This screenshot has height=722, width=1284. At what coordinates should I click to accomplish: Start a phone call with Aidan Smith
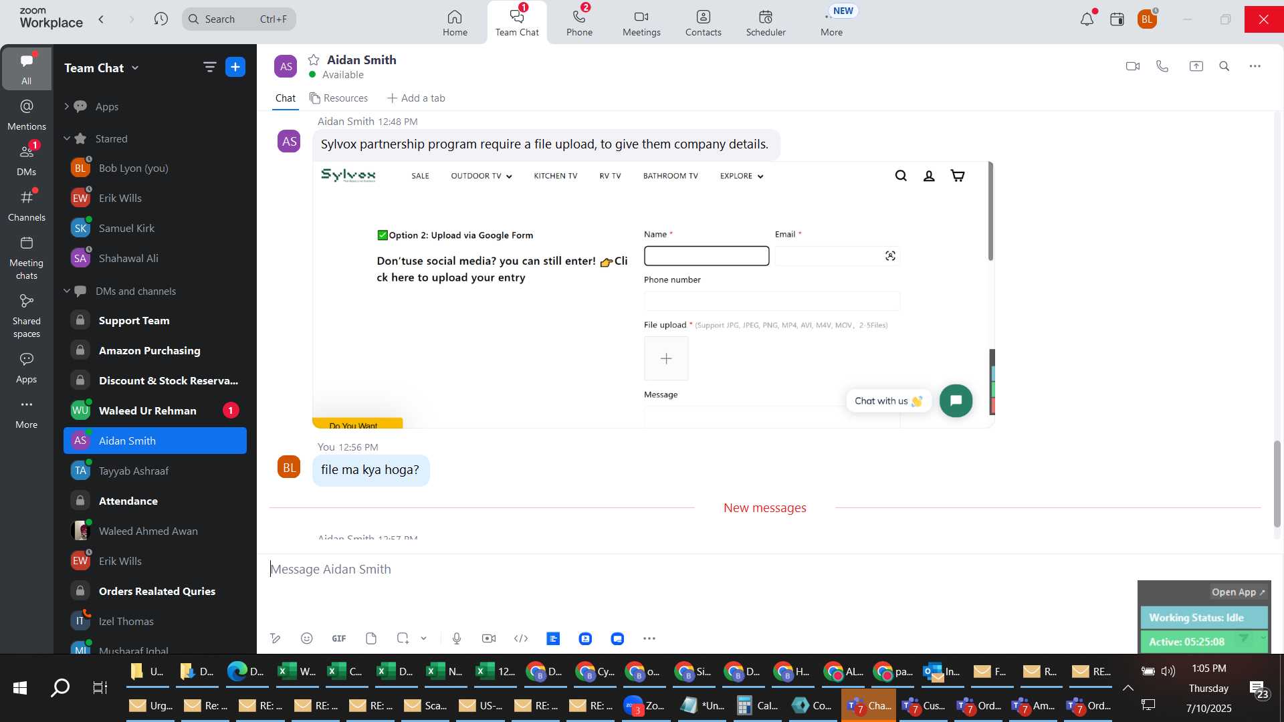tap(1162, 66)
